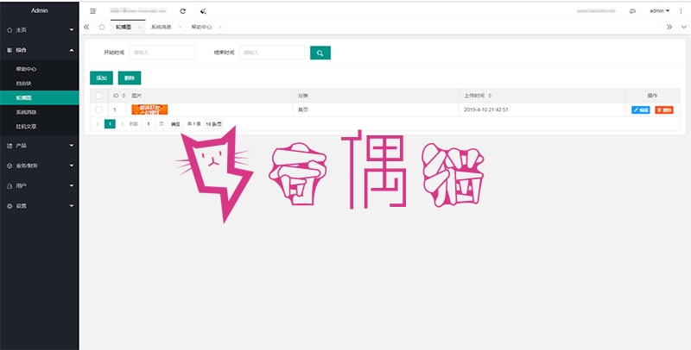Open the three-dot more menu
Image resolution: width=691 pixels, height=350 pixels.
tap(681, 11)
